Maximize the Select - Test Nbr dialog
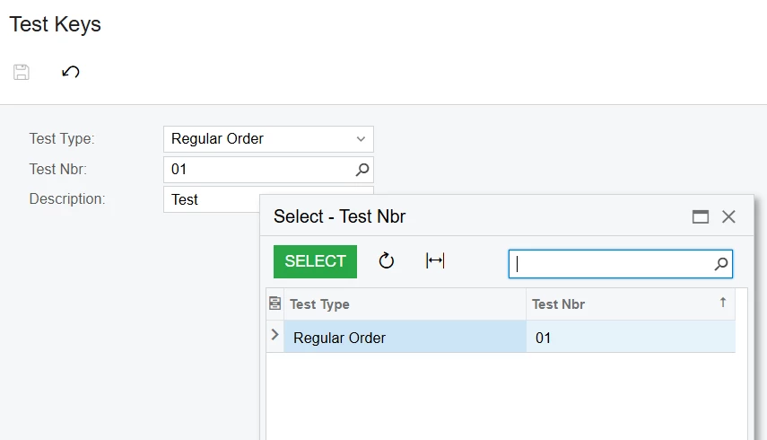 [x=701, y=216]
